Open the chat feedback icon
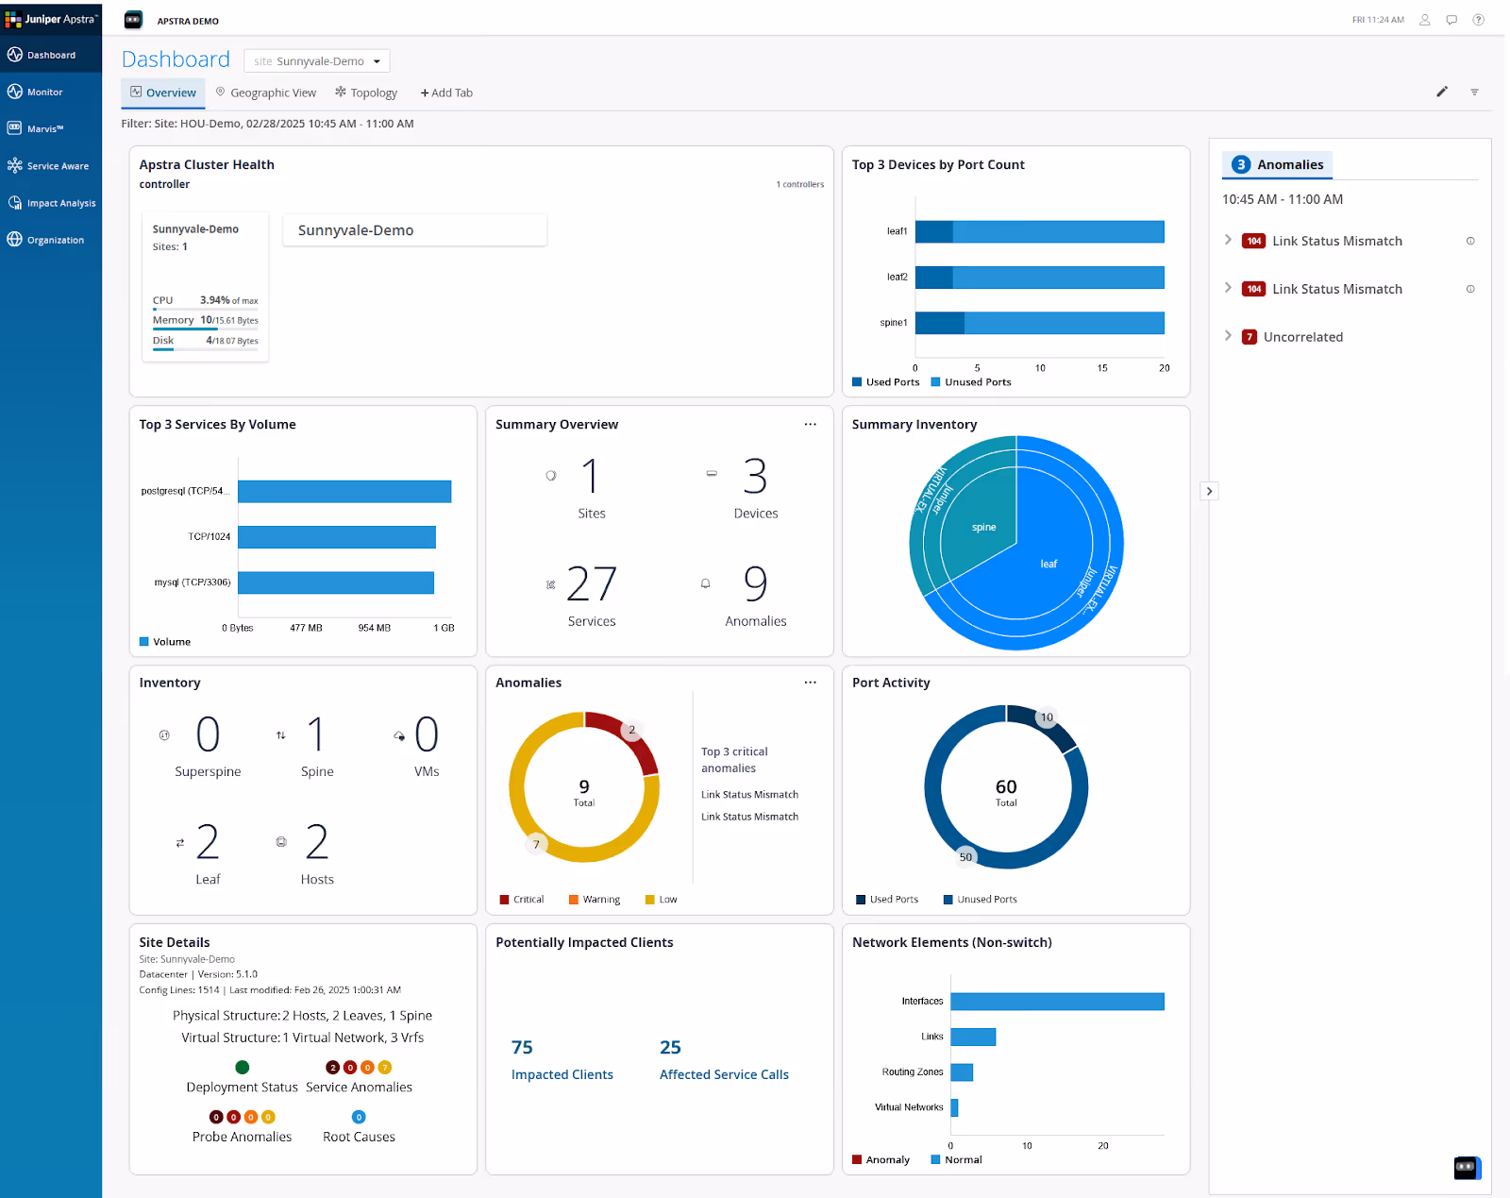Image resolution: width=1510 pixels, height=1198 pixels. tap(1451, 20)
